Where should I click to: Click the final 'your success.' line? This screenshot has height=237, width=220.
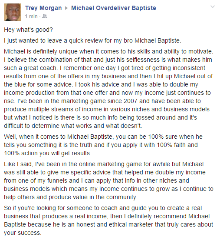pos(23,233)
